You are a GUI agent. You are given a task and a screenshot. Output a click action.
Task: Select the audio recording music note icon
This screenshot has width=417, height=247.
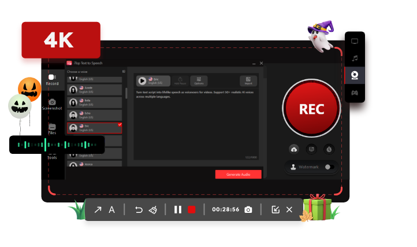pos(354,58)
